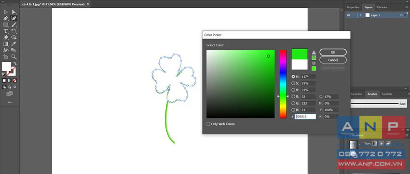The image size is (410, 174).
Task: Select the Paintbrush tool
Action: 14,25
